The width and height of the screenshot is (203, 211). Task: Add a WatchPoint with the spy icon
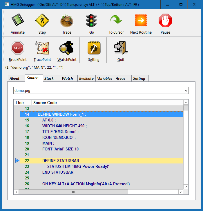pos(67,48)
